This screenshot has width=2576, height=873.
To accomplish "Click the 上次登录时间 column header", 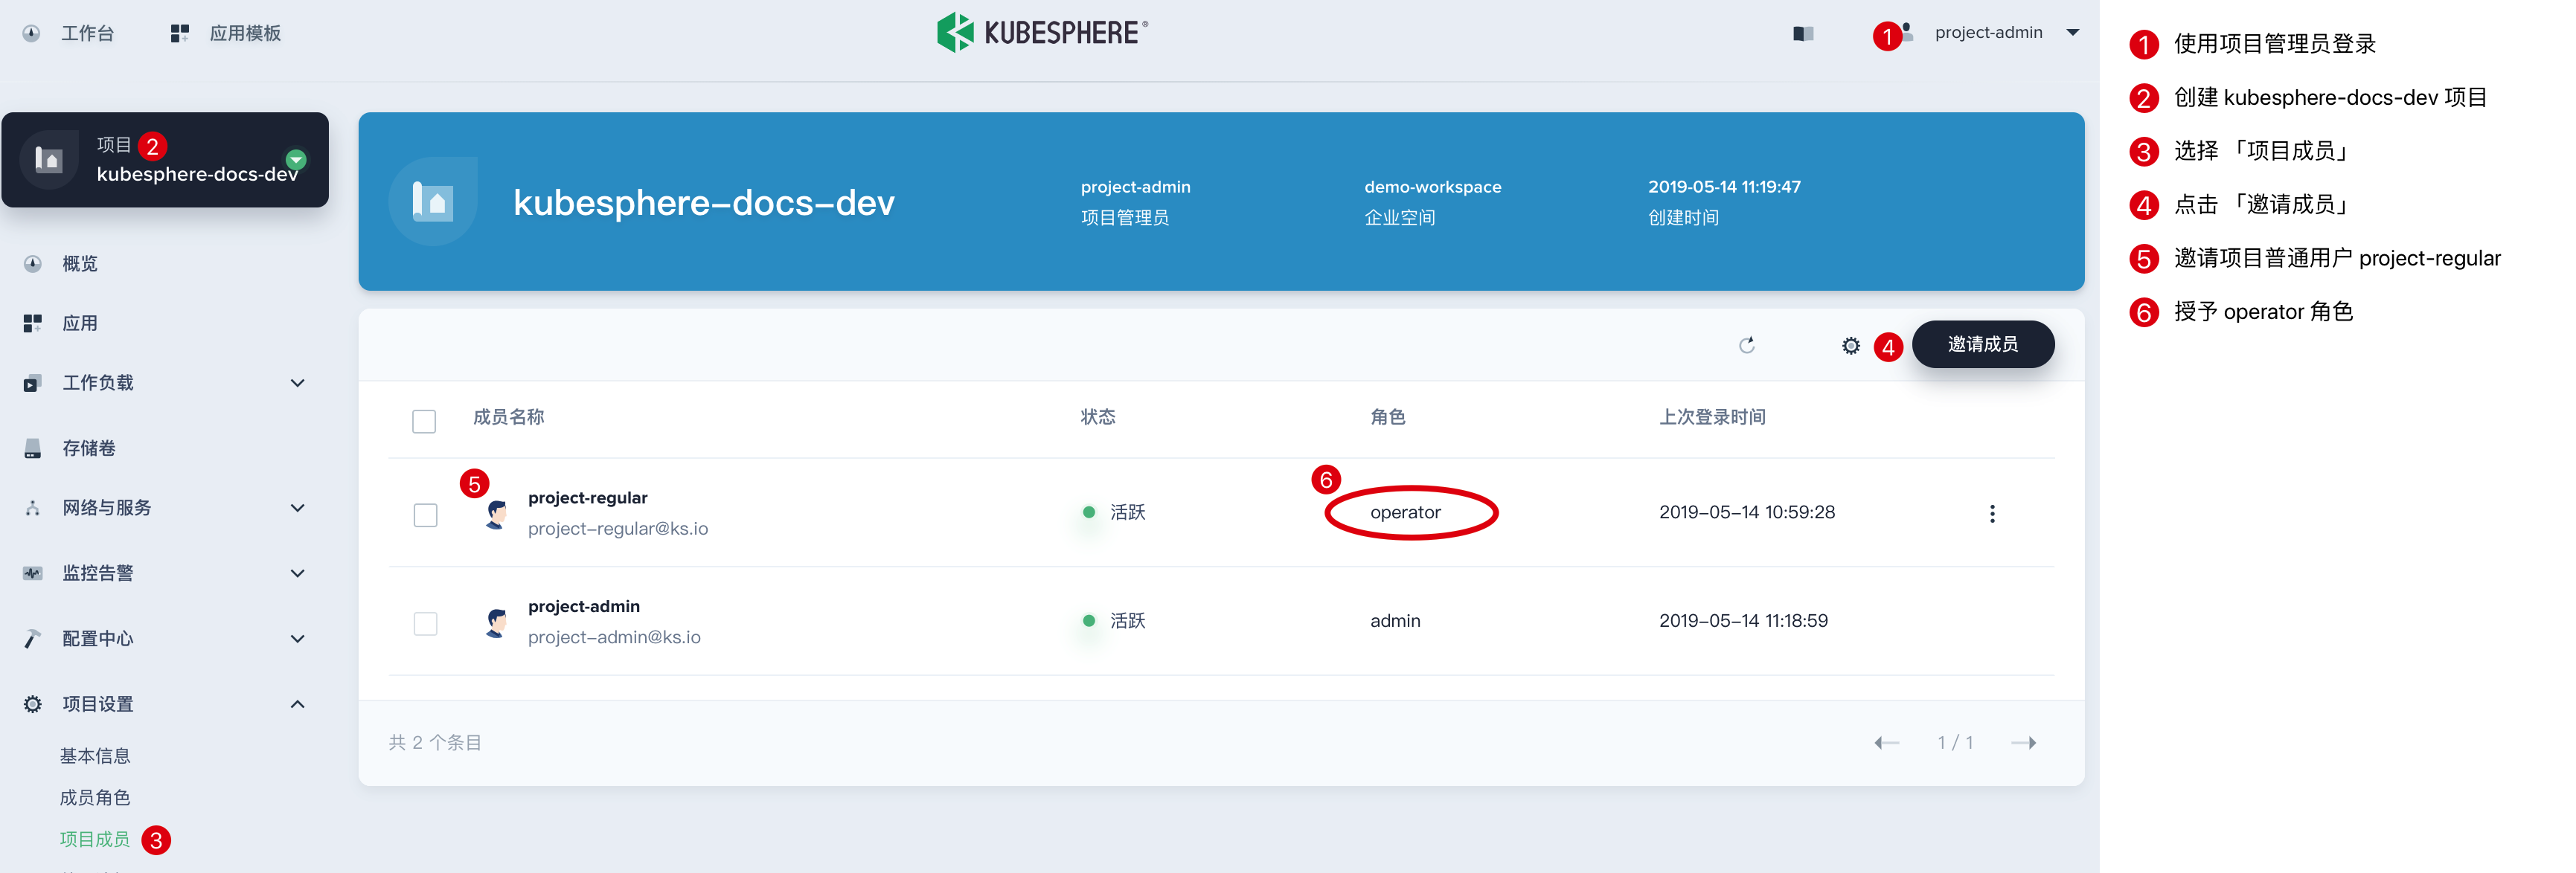I will [1712, 416].
